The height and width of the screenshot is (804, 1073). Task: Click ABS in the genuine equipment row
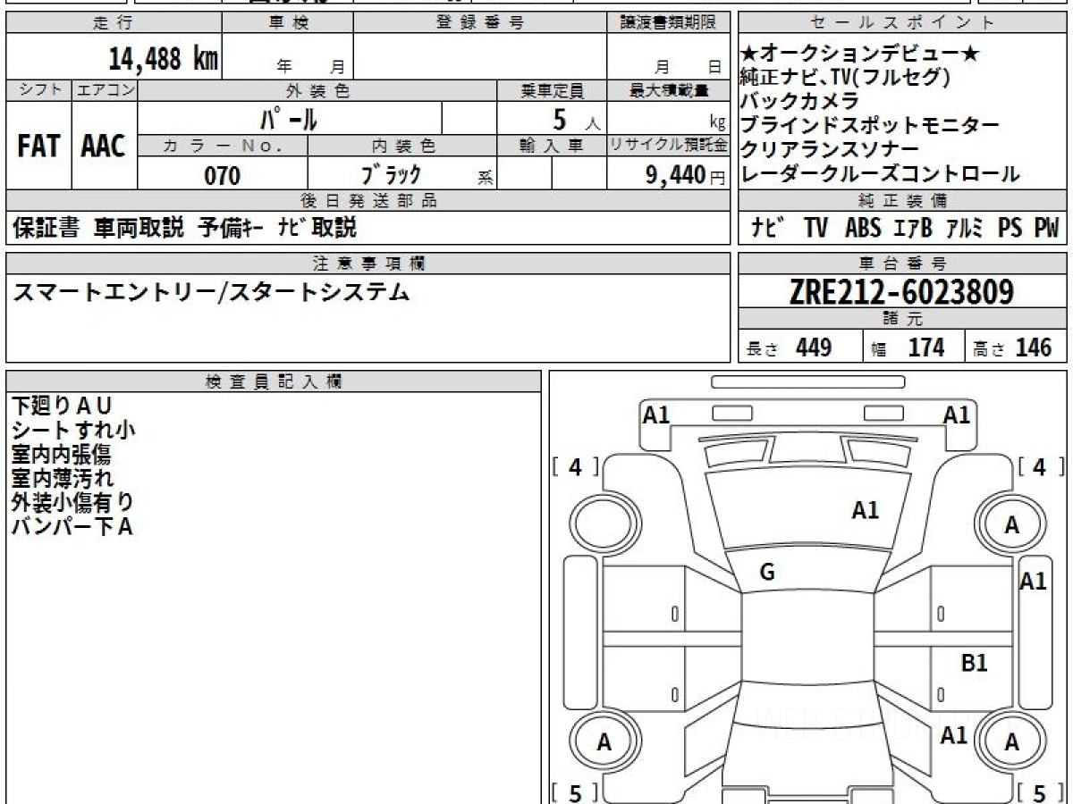tap(863, 229)
